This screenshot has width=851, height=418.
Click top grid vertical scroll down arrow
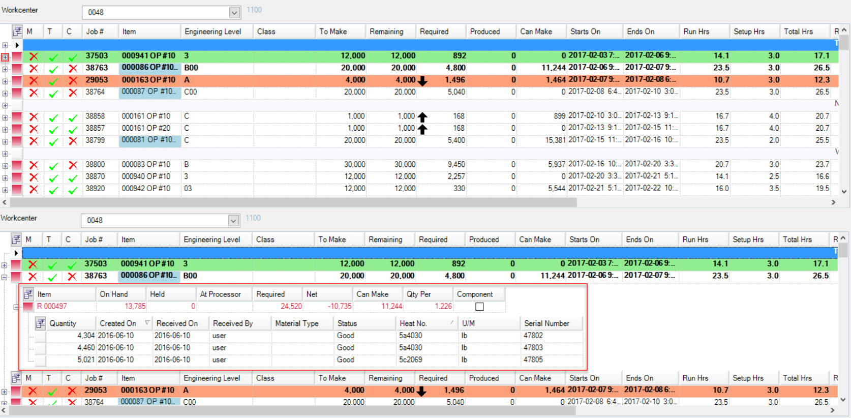(844, 192)
